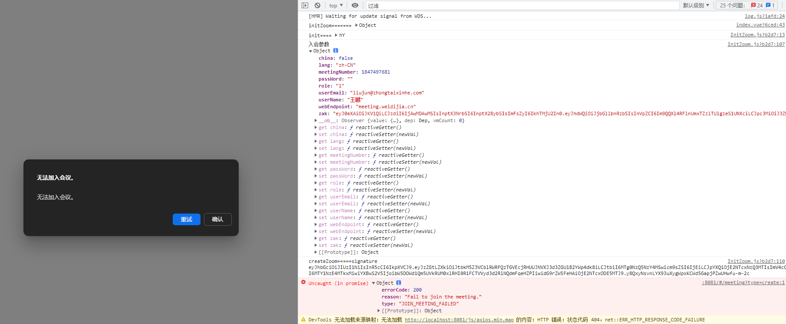Image resolution: width=786 pixels, height=324 pixels.
Task: Expand the get role reactiveGetter entry
Action: point(316,183)
